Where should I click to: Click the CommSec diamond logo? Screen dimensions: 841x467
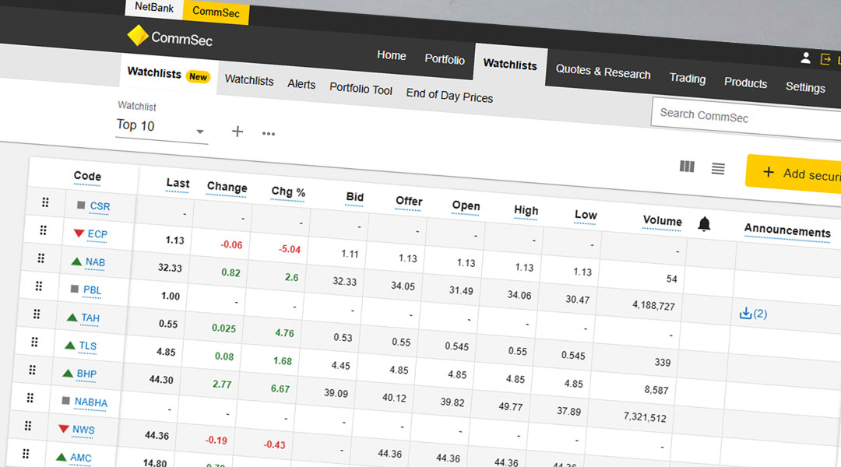[x=137, y=35]
